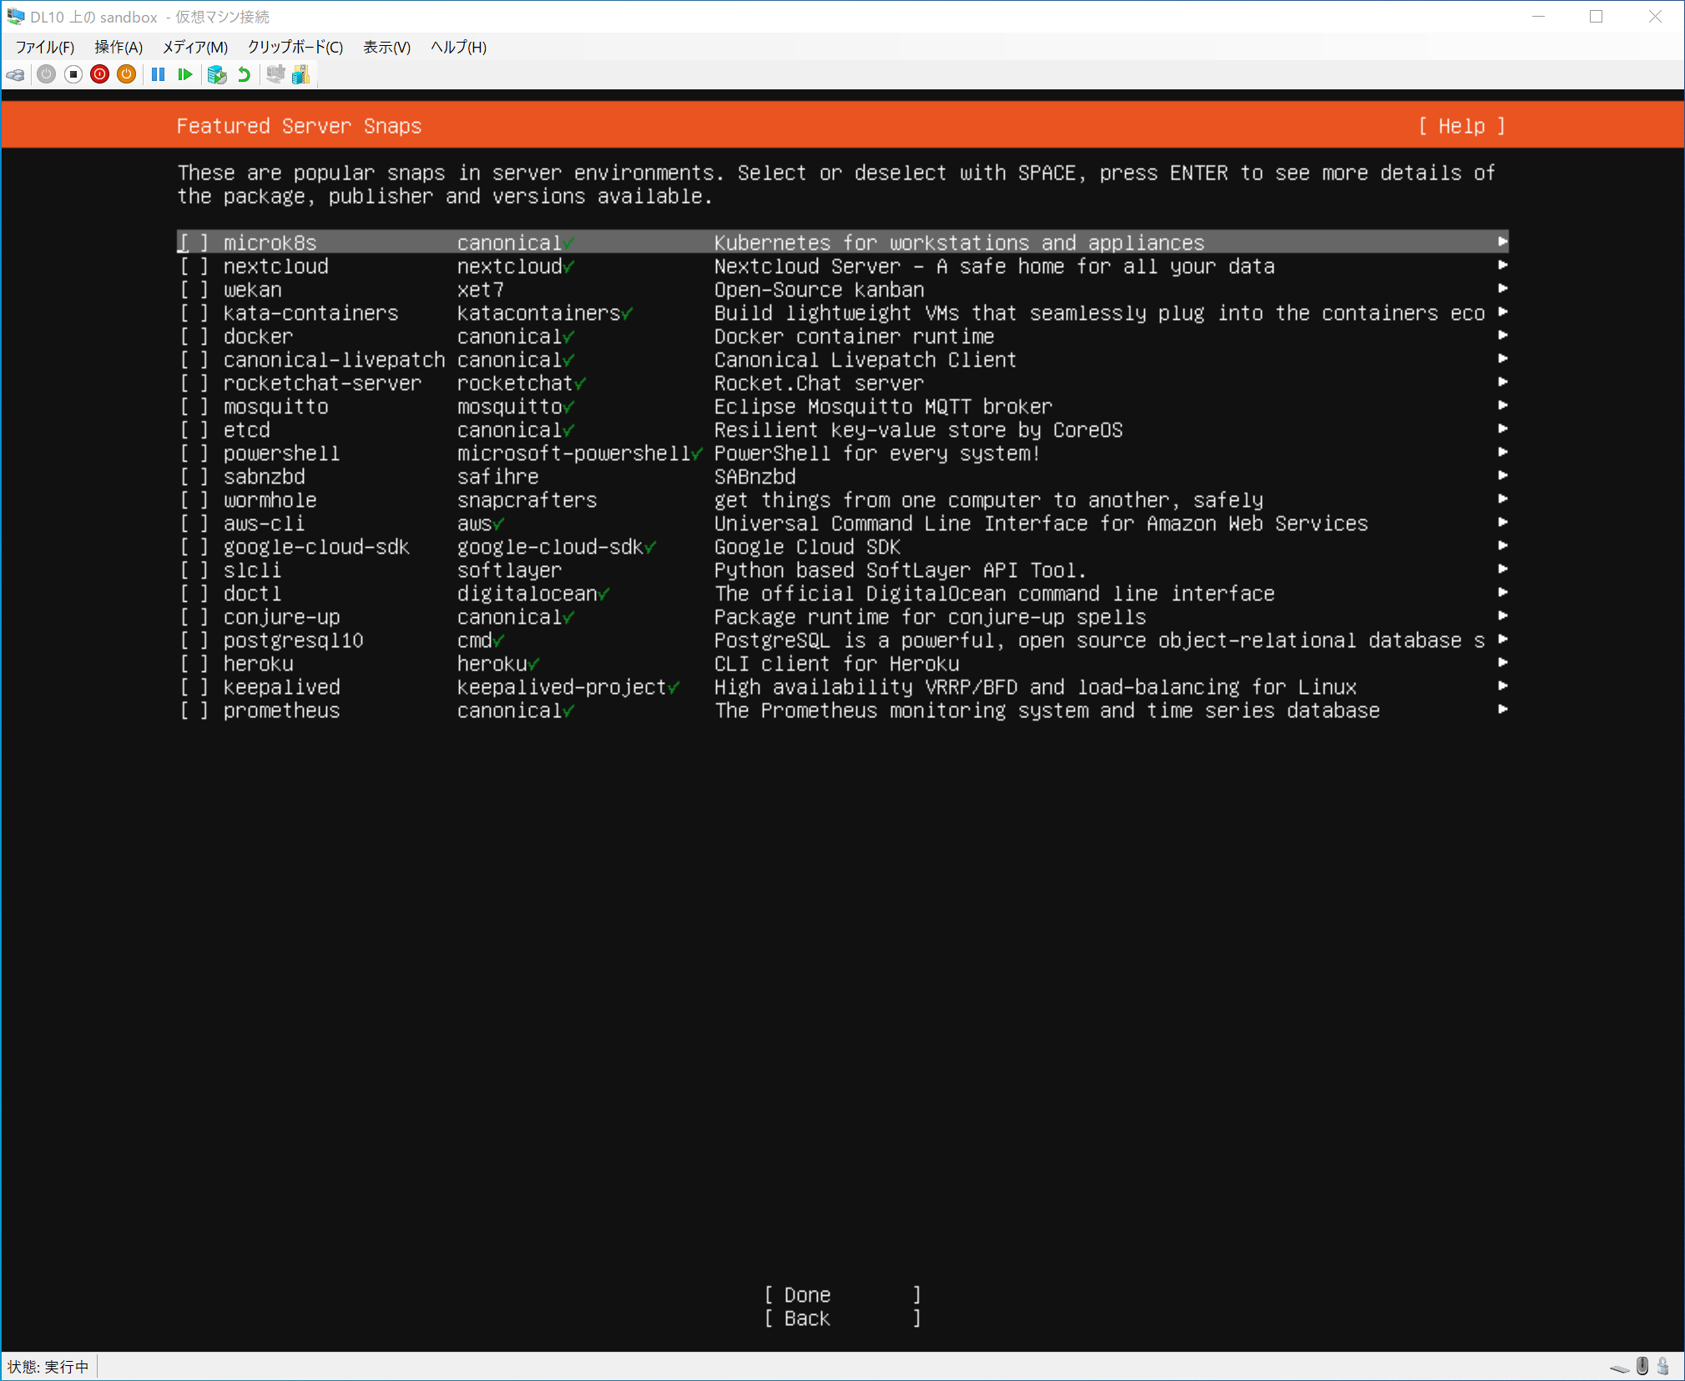
Task: Click the slcli snap name
Action: (252, 570)
